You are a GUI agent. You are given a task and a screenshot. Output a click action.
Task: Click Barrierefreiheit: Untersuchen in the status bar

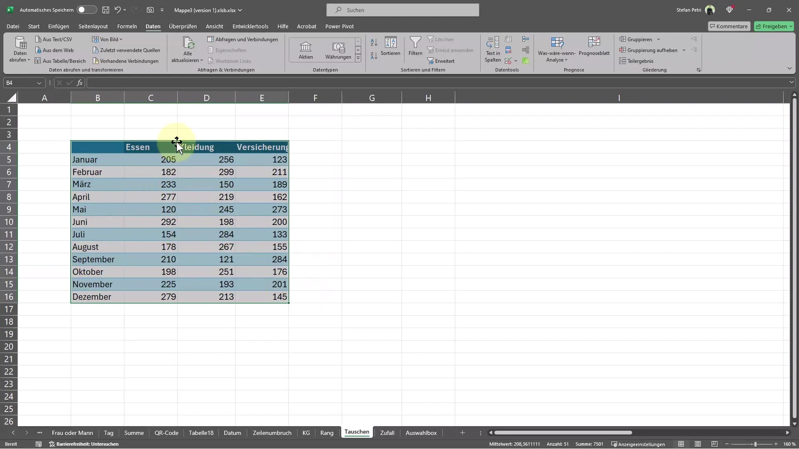(x=84, y=444)
